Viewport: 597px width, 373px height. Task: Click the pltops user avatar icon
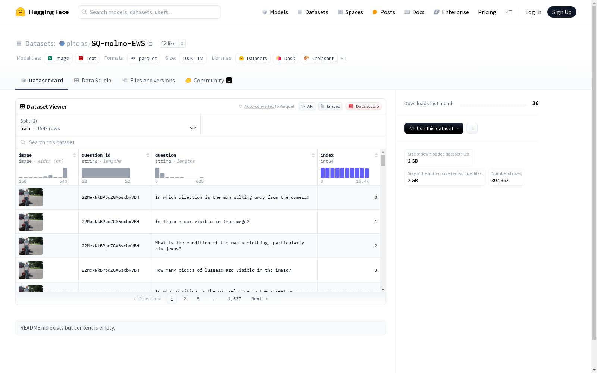point(62,43)
